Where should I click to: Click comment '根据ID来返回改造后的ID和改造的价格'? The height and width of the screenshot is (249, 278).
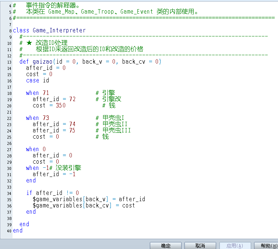coord(89,49)
